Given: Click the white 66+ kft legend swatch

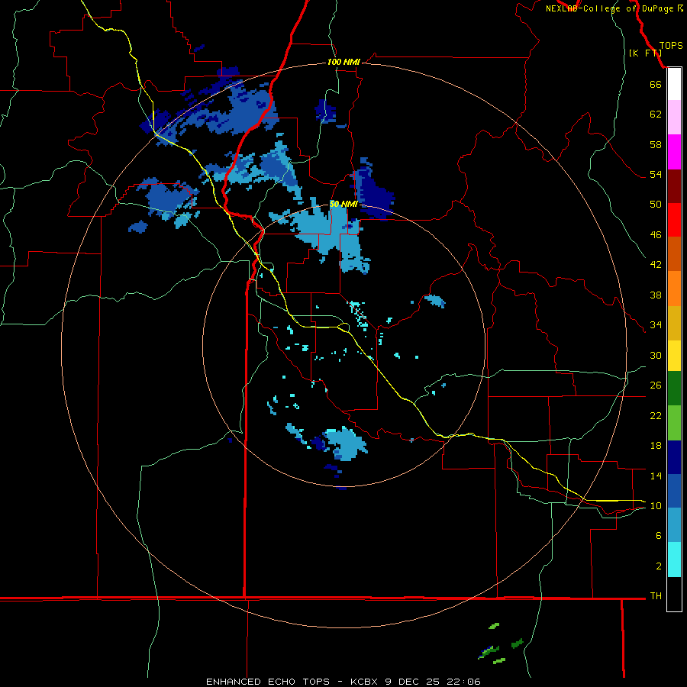Looking at the screenshot, I should click(674, 84).
